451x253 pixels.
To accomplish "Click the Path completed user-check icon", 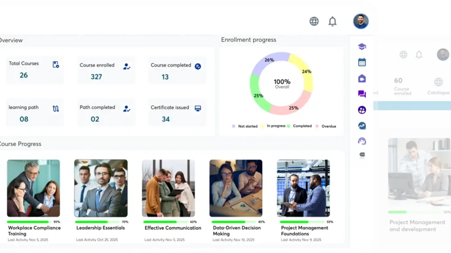I will 126,109.
